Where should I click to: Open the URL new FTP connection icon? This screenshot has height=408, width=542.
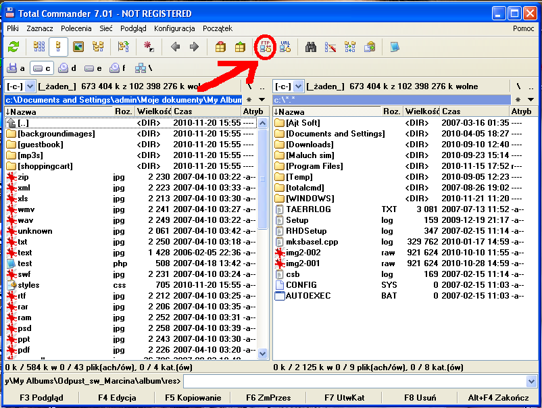coord(285,47)
